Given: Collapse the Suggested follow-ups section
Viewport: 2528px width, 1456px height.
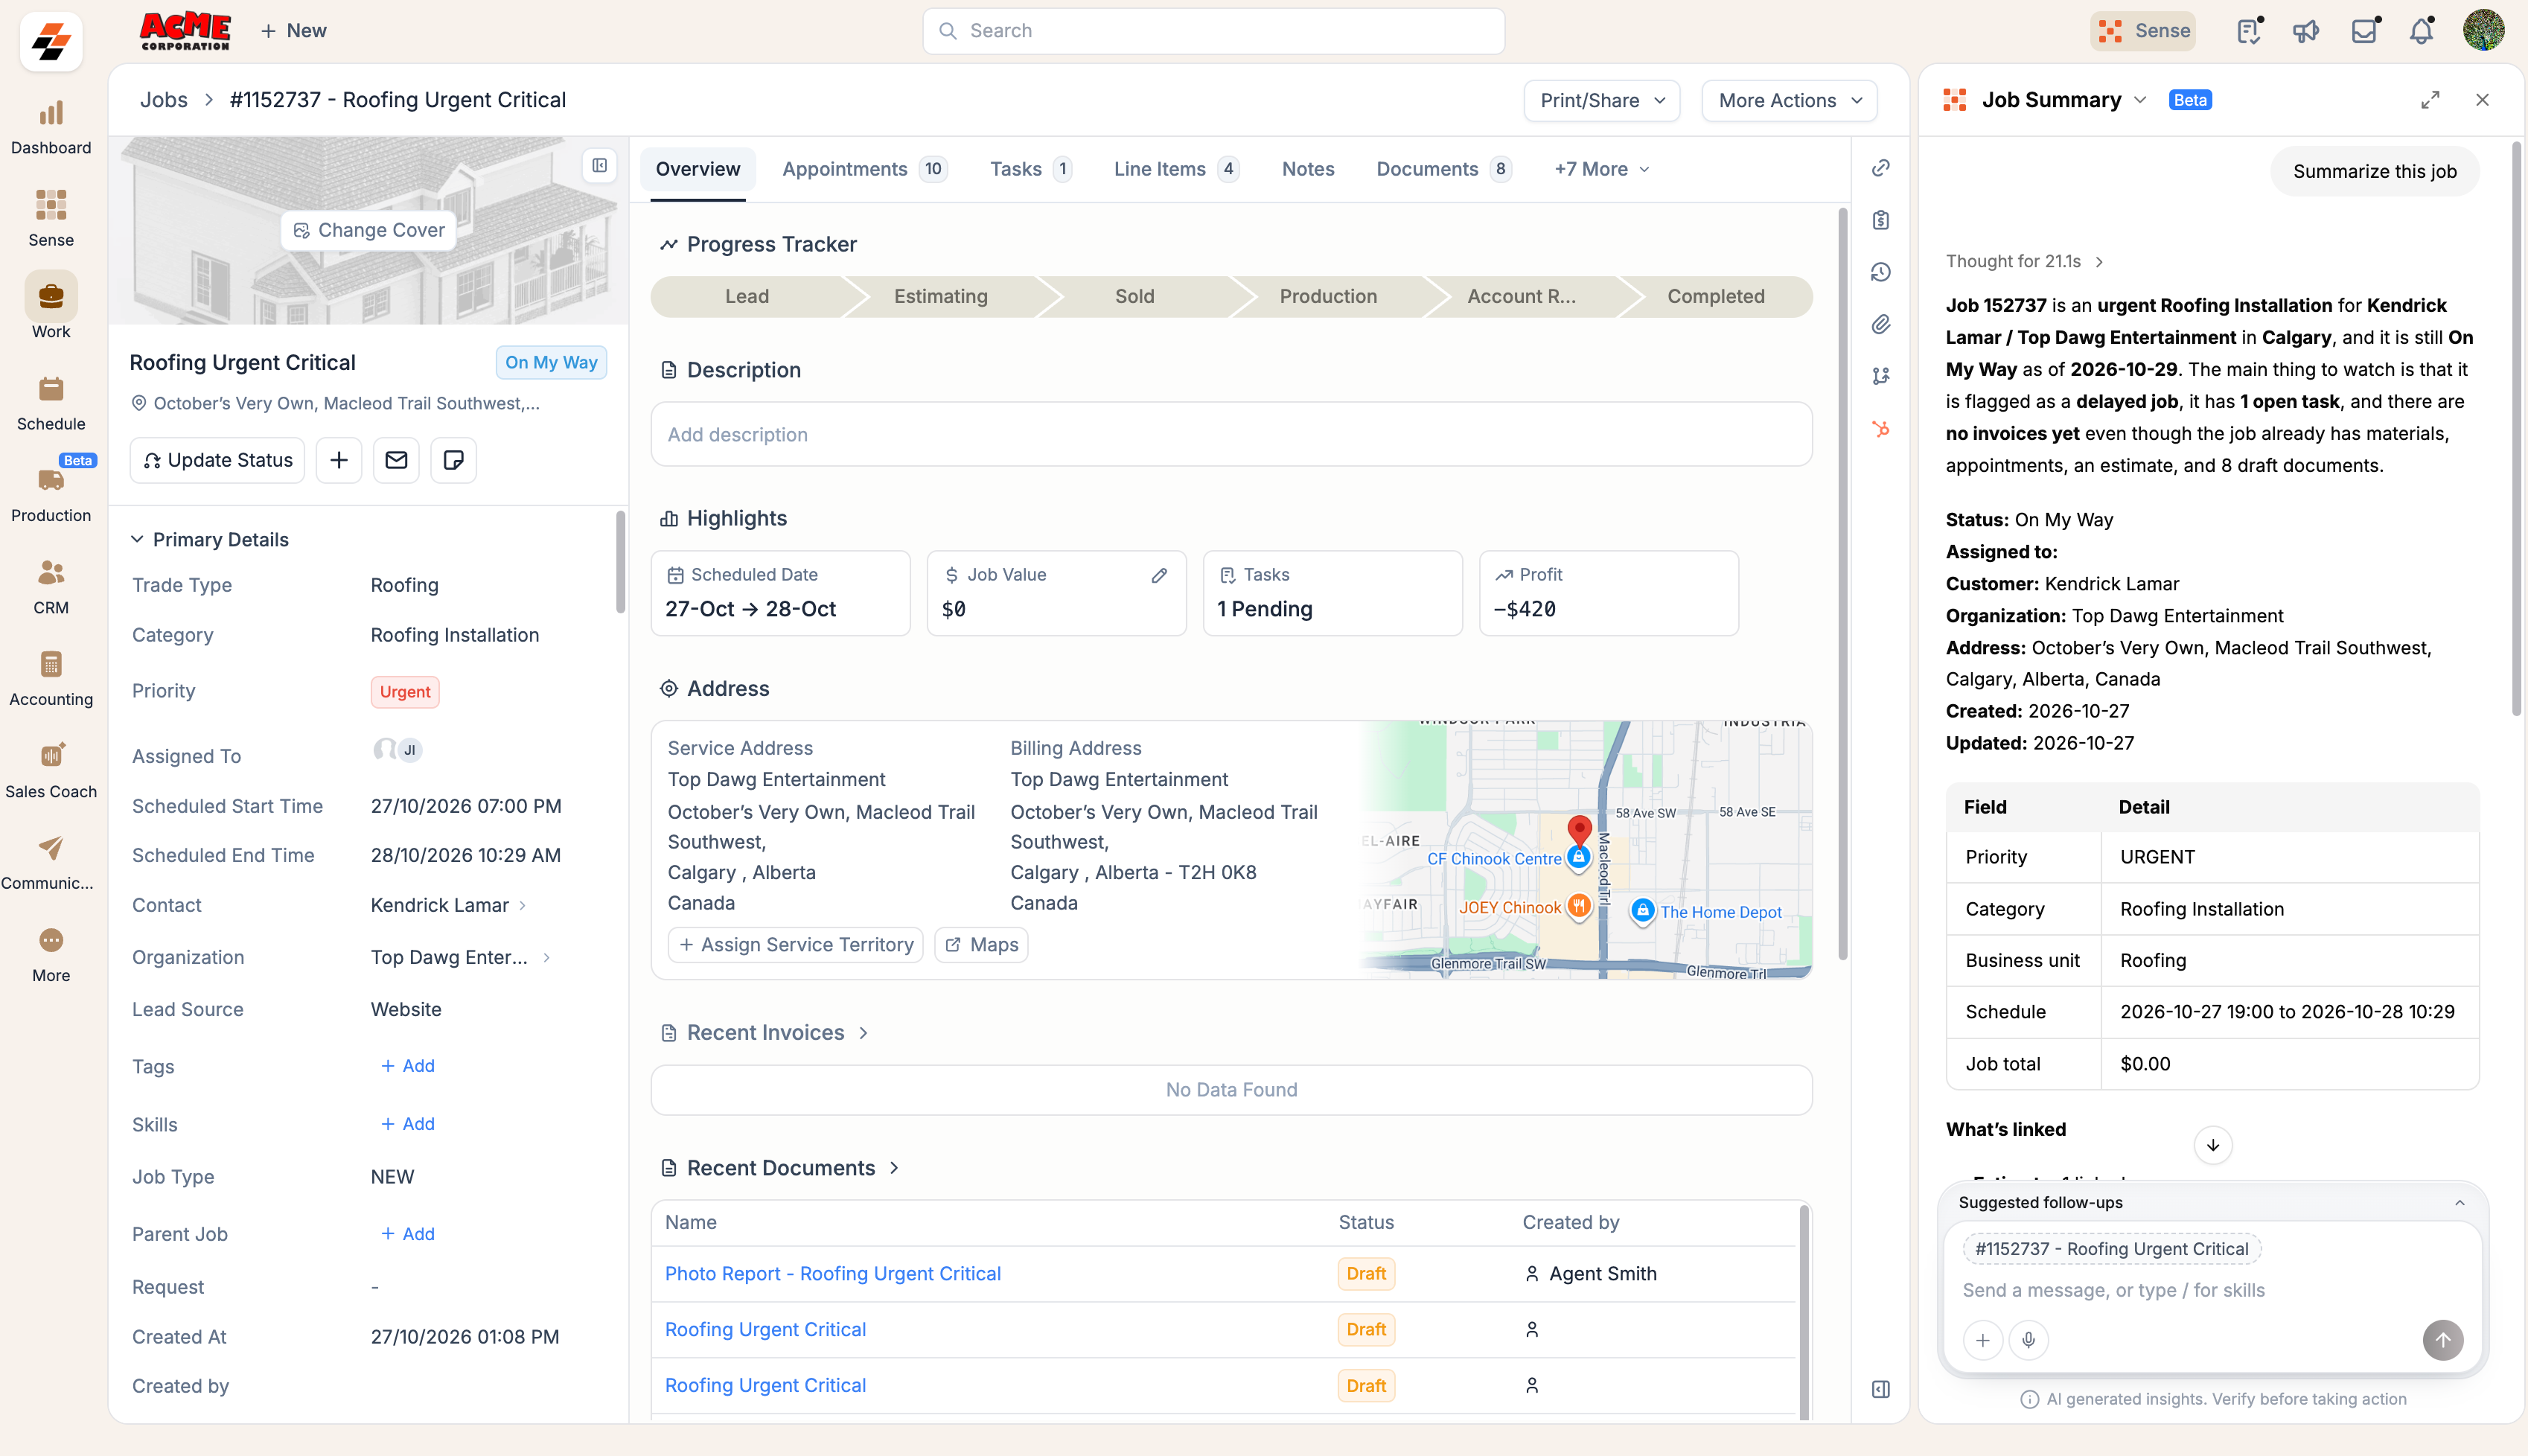Looking at the screenshot, I should (x=2459, y=1203).
